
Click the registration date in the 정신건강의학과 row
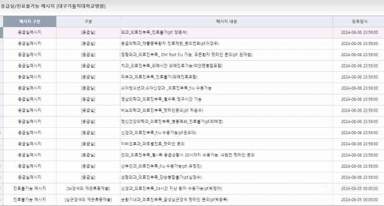[359, 122]
